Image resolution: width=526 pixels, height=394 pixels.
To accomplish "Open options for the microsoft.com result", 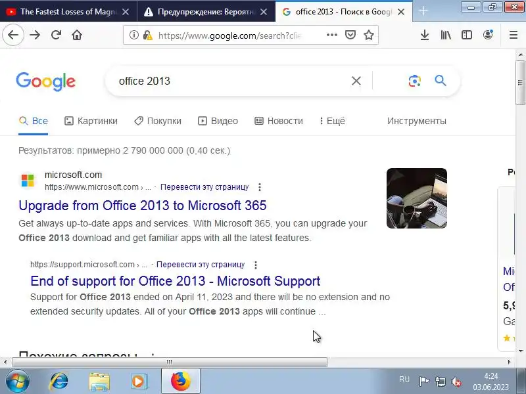I will click(x=260, y=187).
